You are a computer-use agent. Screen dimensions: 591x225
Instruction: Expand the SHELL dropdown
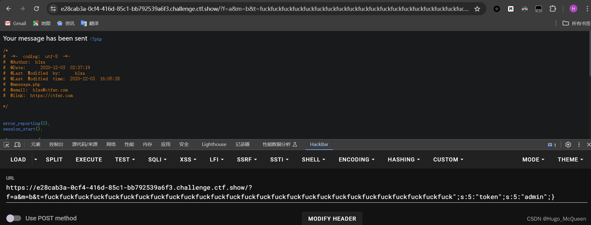(314, 160)
